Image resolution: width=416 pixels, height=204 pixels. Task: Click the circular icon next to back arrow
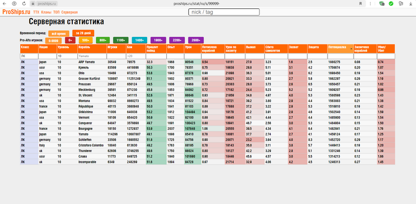[14, 4]
